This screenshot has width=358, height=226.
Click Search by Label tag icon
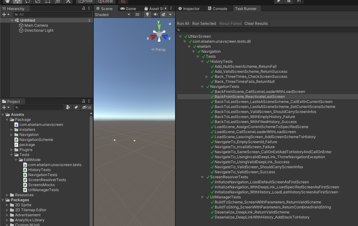point(76,107)
